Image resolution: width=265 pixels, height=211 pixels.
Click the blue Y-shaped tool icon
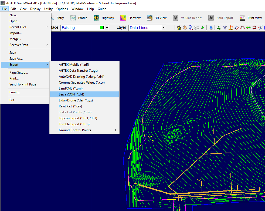[x=225, y=28]
